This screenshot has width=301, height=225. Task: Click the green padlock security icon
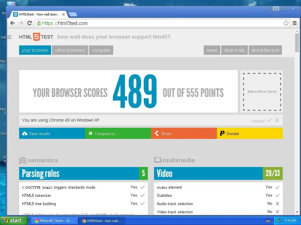click(x=39, y=23)
